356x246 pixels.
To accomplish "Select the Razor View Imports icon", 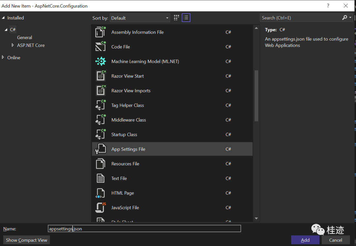I will [101, 91].
